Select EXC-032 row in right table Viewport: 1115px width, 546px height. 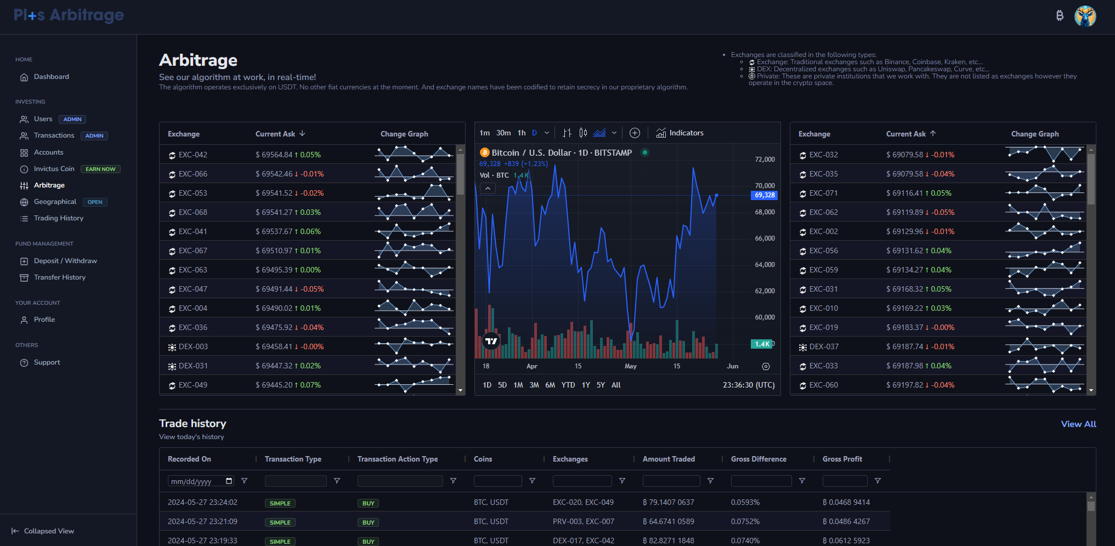(x=938, y=155)
